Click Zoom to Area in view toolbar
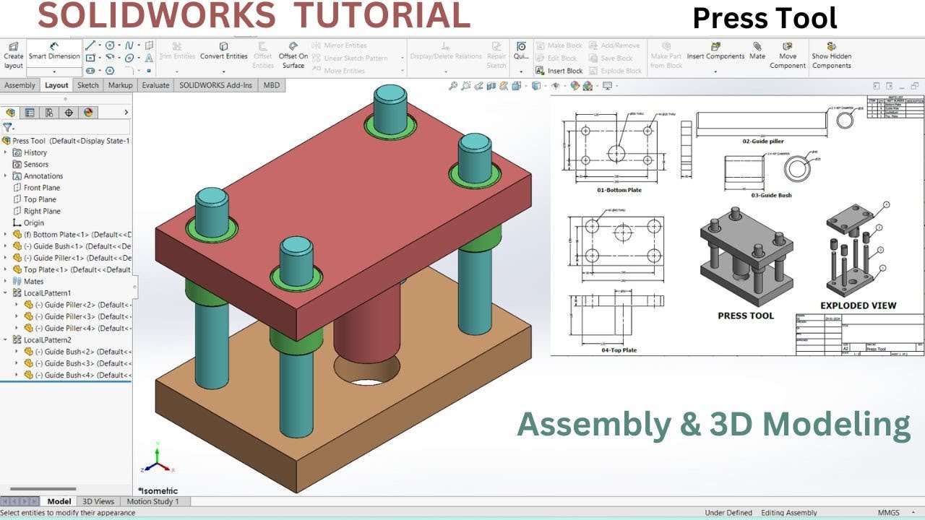This screenshot has height=520, width=925. point(466,86)
